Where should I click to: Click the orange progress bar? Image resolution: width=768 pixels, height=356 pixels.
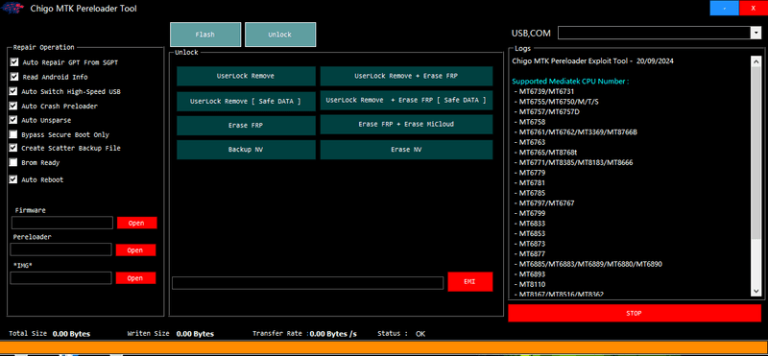coord(384,346)
